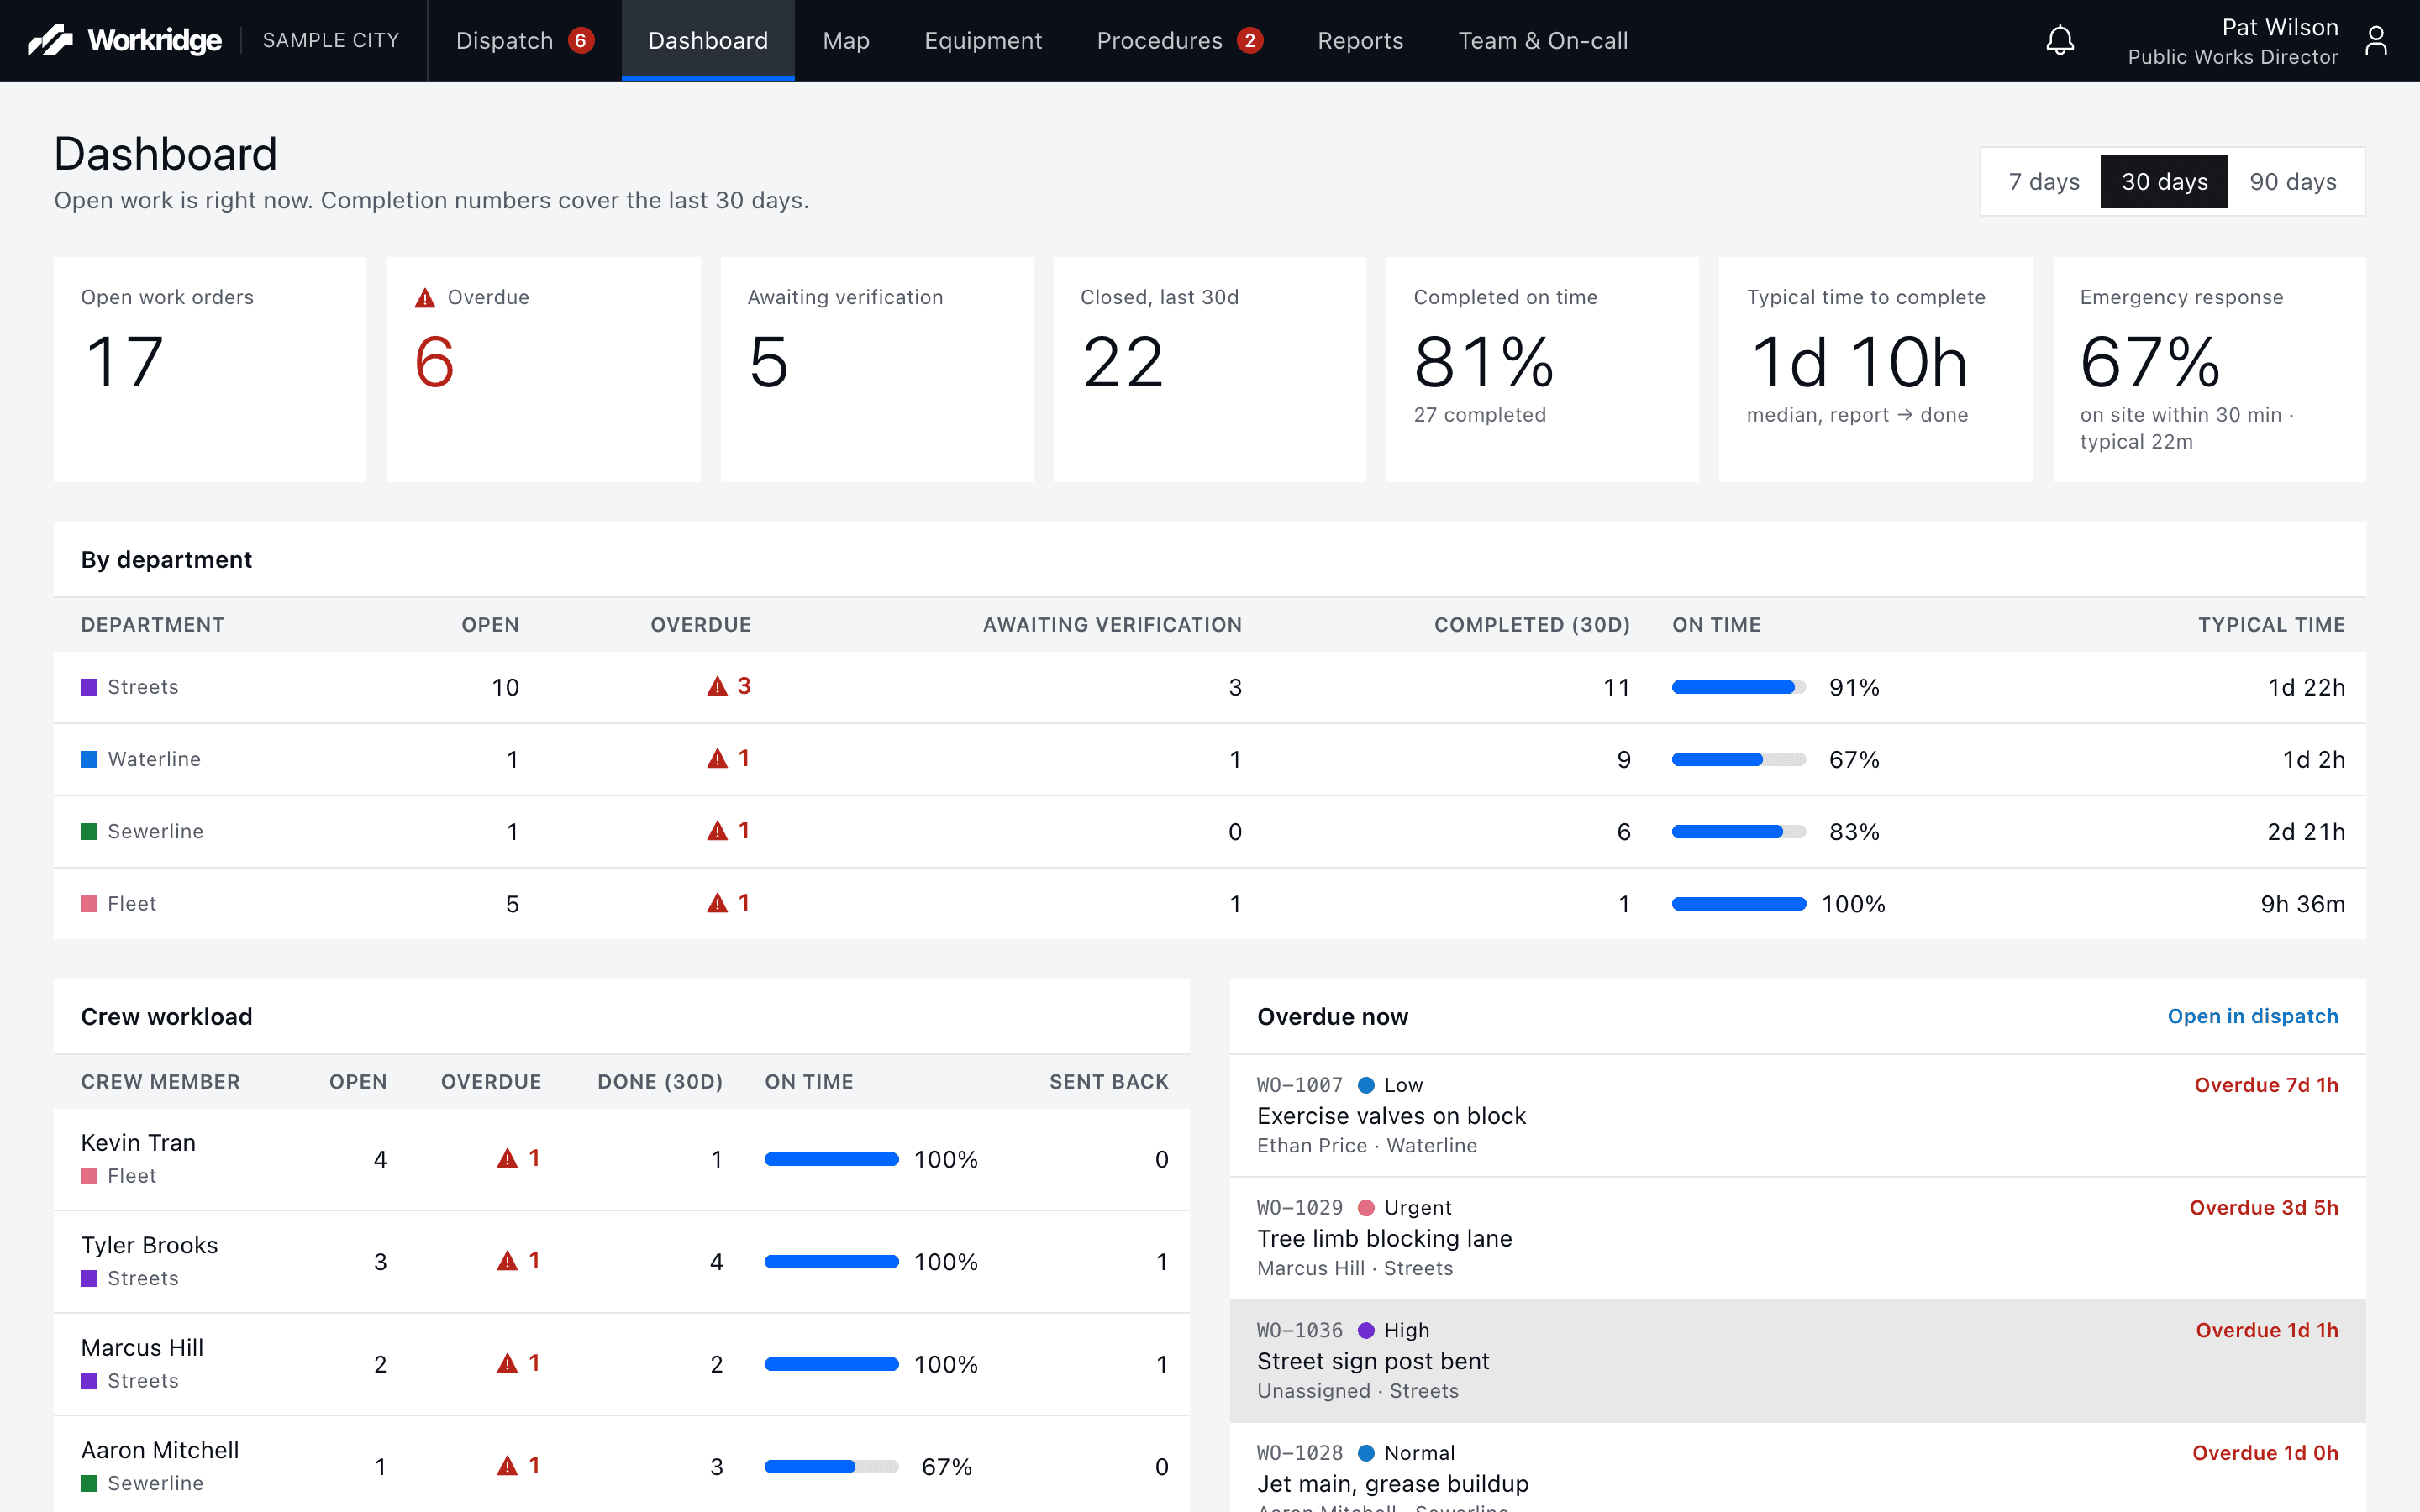Screen dimensions: 2420x1512
Task: Click the Emergency response 67% card
Action: pyautogui.click(x=2209, y=369)
